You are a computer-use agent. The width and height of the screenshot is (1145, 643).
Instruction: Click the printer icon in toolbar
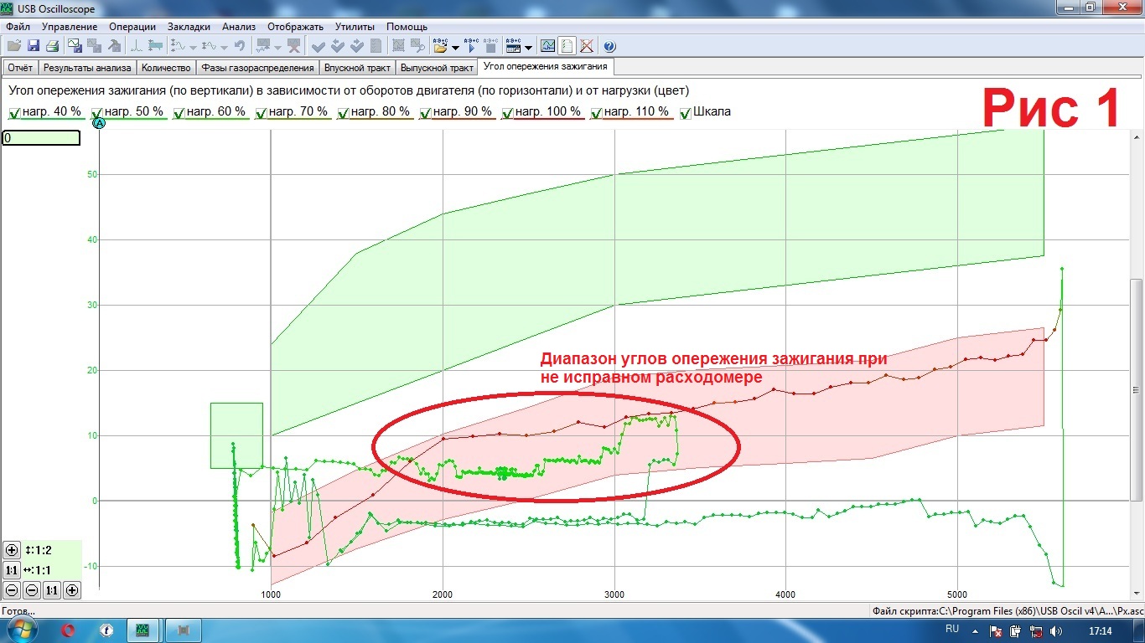point(53,46)
